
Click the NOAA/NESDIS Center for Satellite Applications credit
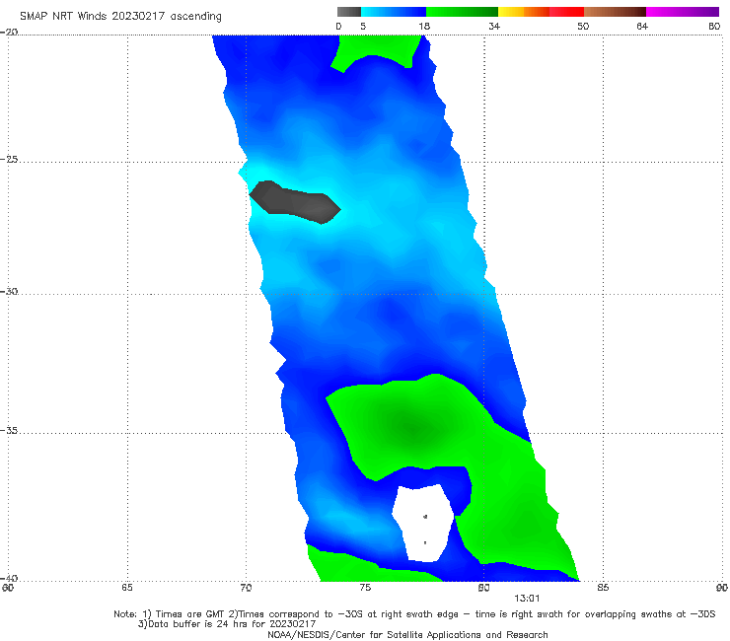point(407,635)
